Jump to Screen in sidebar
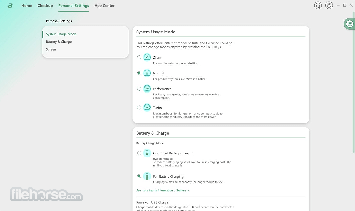355x211 pixels. coord(51,49)
